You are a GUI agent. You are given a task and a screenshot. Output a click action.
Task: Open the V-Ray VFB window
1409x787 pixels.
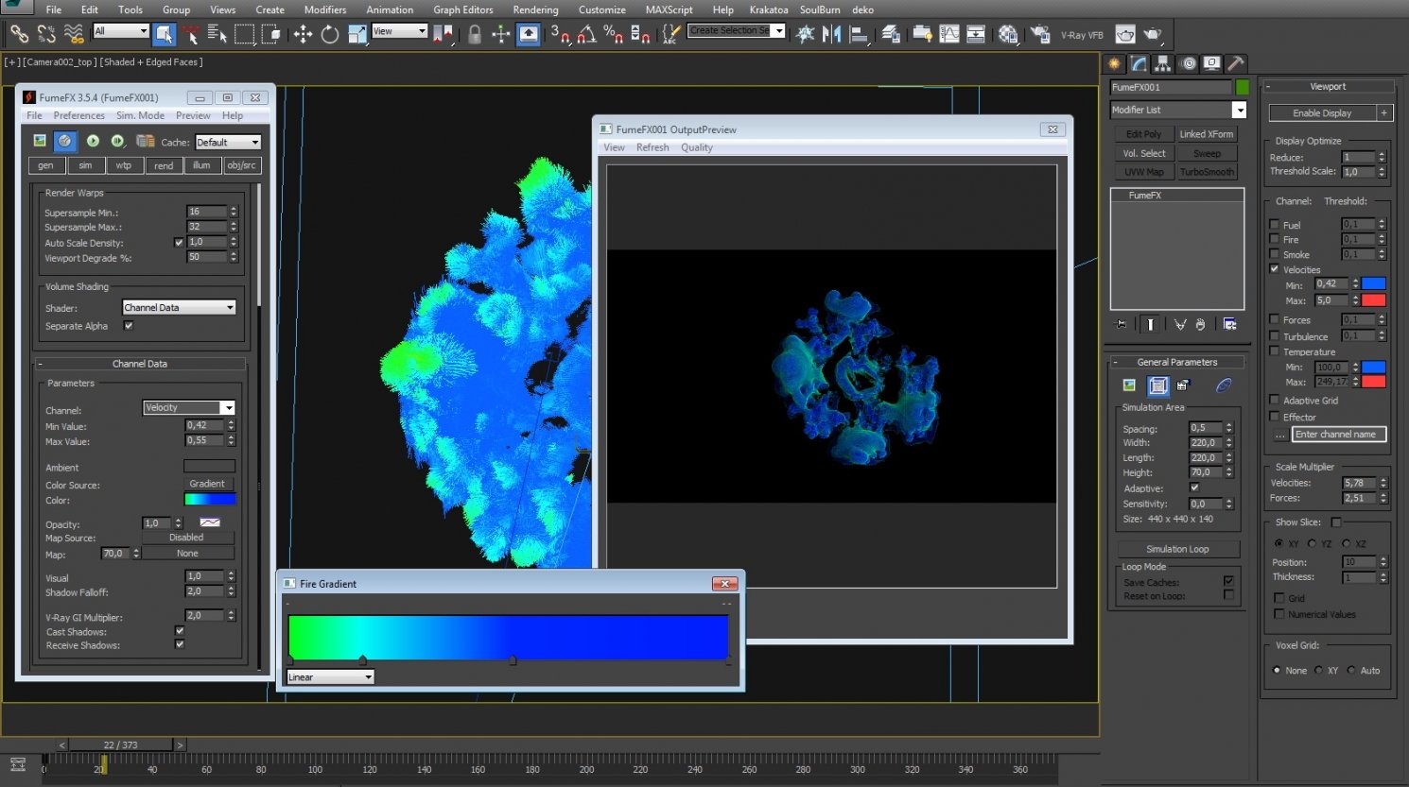(1082, 34)
